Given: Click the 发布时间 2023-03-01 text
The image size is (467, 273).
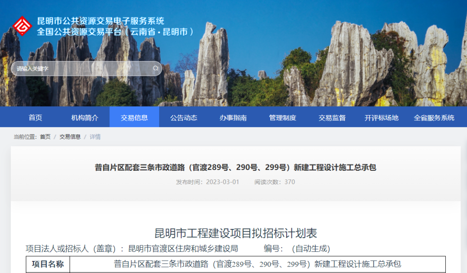Looking at the screenshot, I should click(x=208, y=182).
